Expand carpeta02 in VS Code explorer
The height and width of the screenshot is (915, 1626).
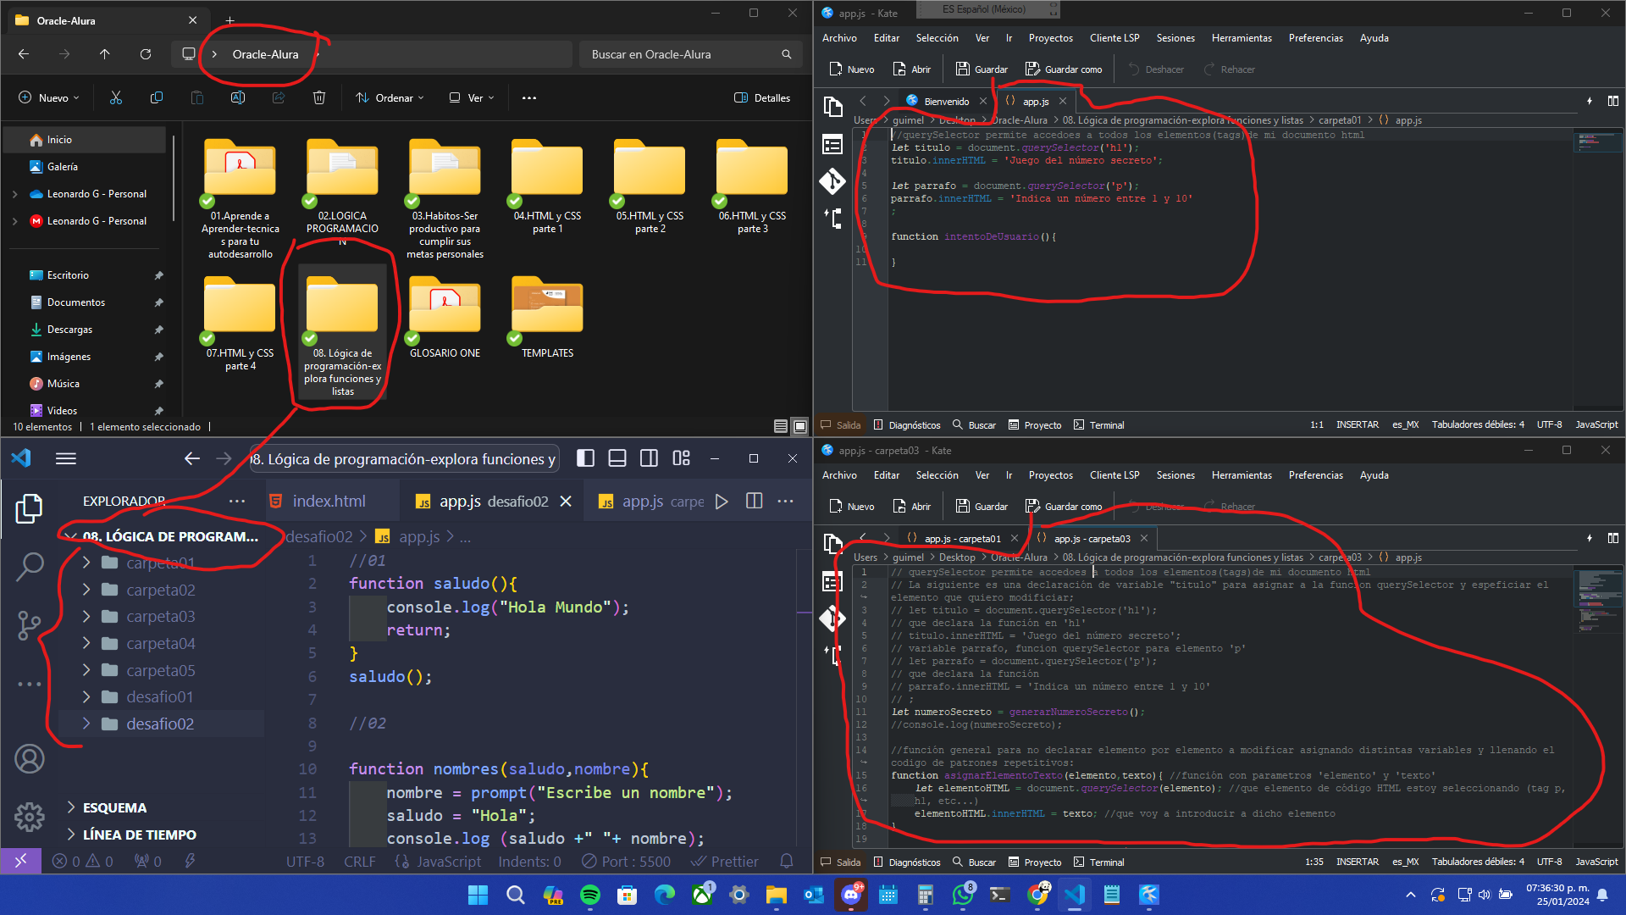(x=161, y=590)
